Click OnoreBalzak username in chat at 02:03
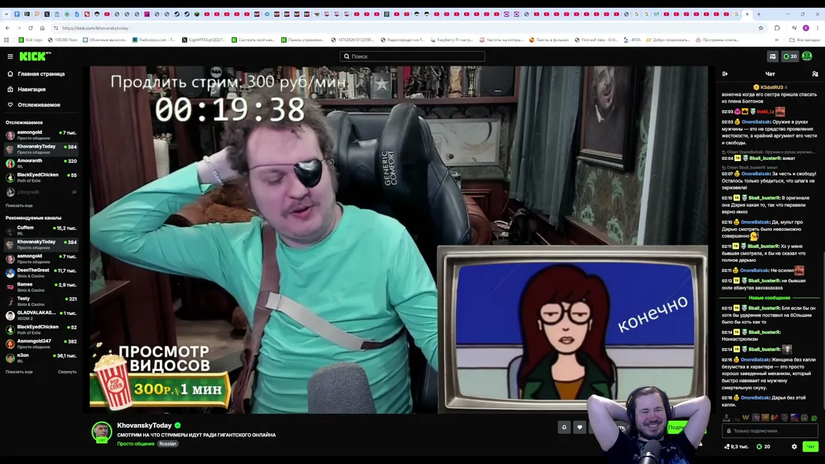825x464 pixels. click(755, 122)
